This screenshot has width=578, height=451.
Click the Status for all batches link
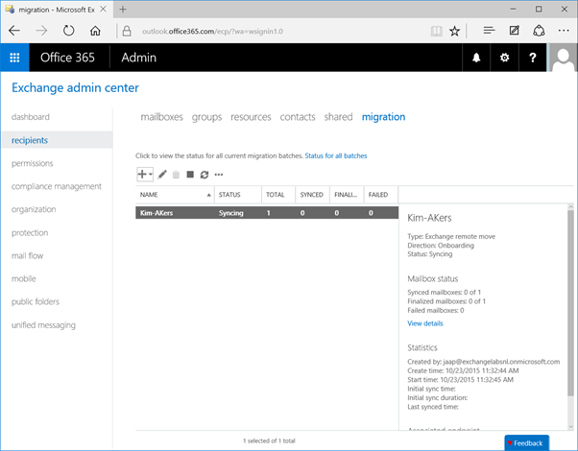tap(335, 155)
